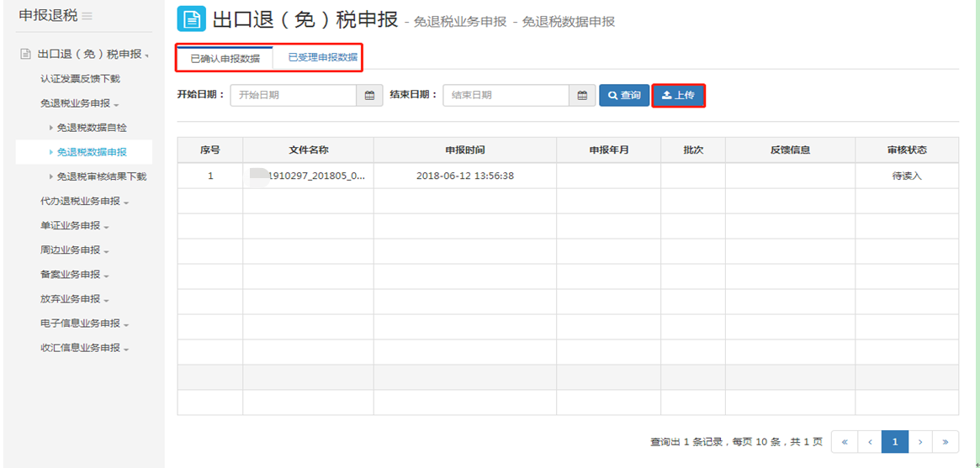Viewport: 980px width, 468px height.
Task: Click the 结束日期 input field
Action: (506, 96)
